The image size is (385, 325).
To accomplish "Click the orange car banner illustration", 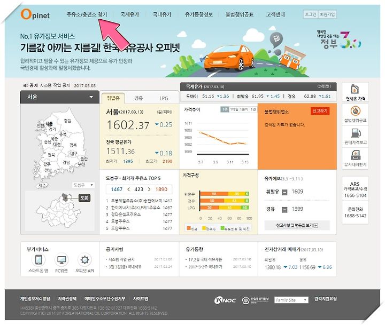I will click(x=229, y=58).
